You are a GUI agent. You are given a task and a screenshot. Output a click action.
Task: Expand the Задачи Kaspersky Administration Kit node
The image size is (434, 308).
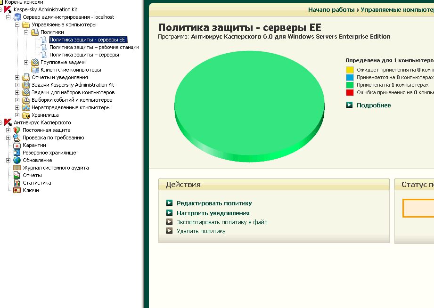(x=17, y=85)
